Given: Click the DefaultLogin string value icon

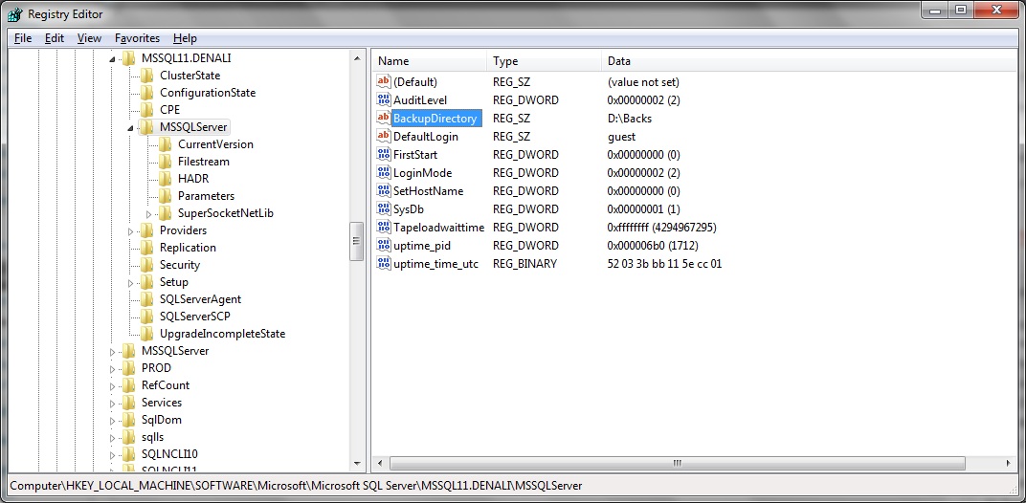Looking at the screenshot, I should click(384, 137).
